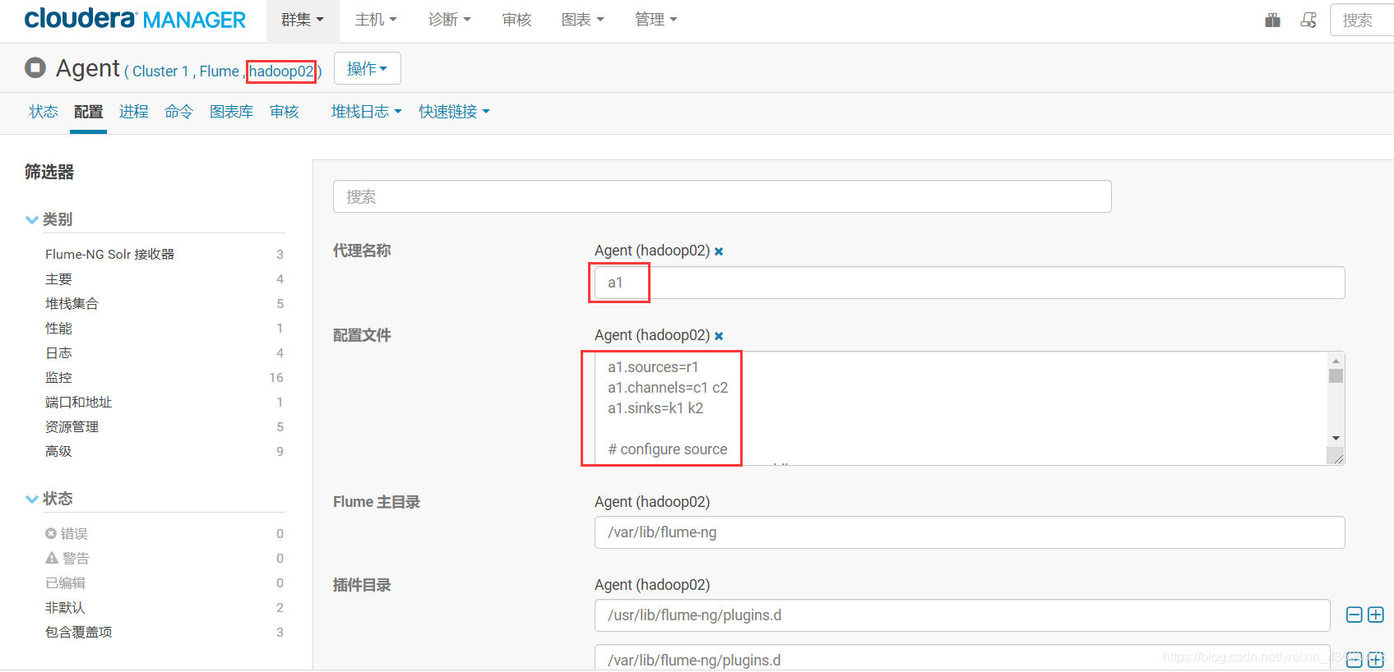Open the 诊断 dropdown menu
Image resolution: width=1394 pixels, height=672 pixels.
point(449,20)
